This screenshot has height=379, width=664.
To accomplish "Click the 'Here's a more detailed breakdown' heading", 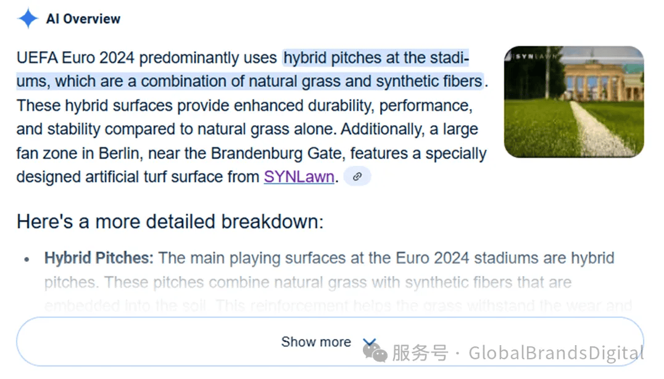I will tap(170, 222).
